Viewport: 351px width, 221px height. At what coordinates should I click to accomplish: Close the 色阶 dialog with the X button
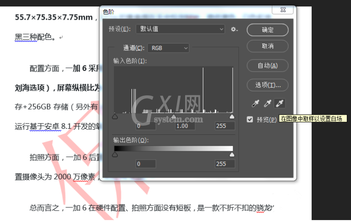pos(283,10)
